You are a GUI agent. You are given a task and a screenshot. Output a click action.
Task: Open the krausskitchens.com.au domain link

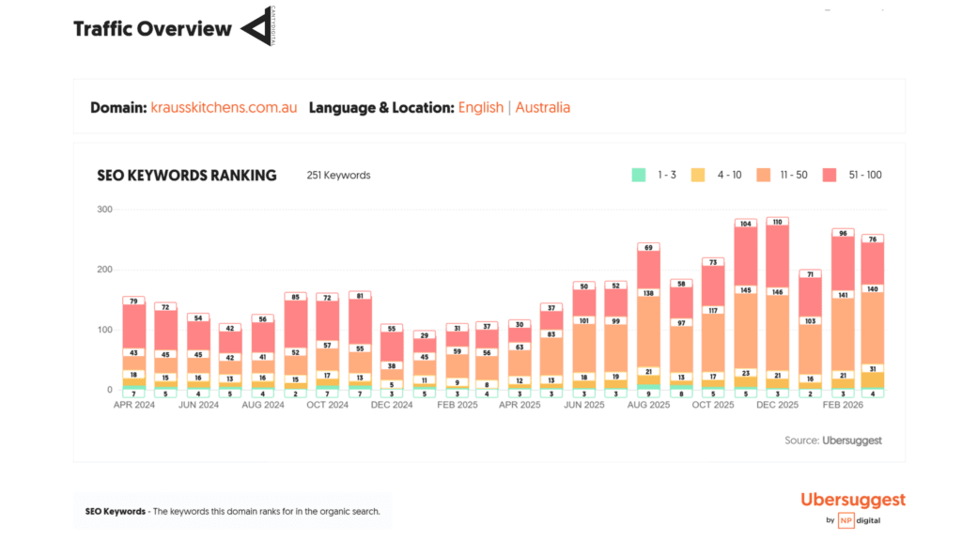point(224,107)
